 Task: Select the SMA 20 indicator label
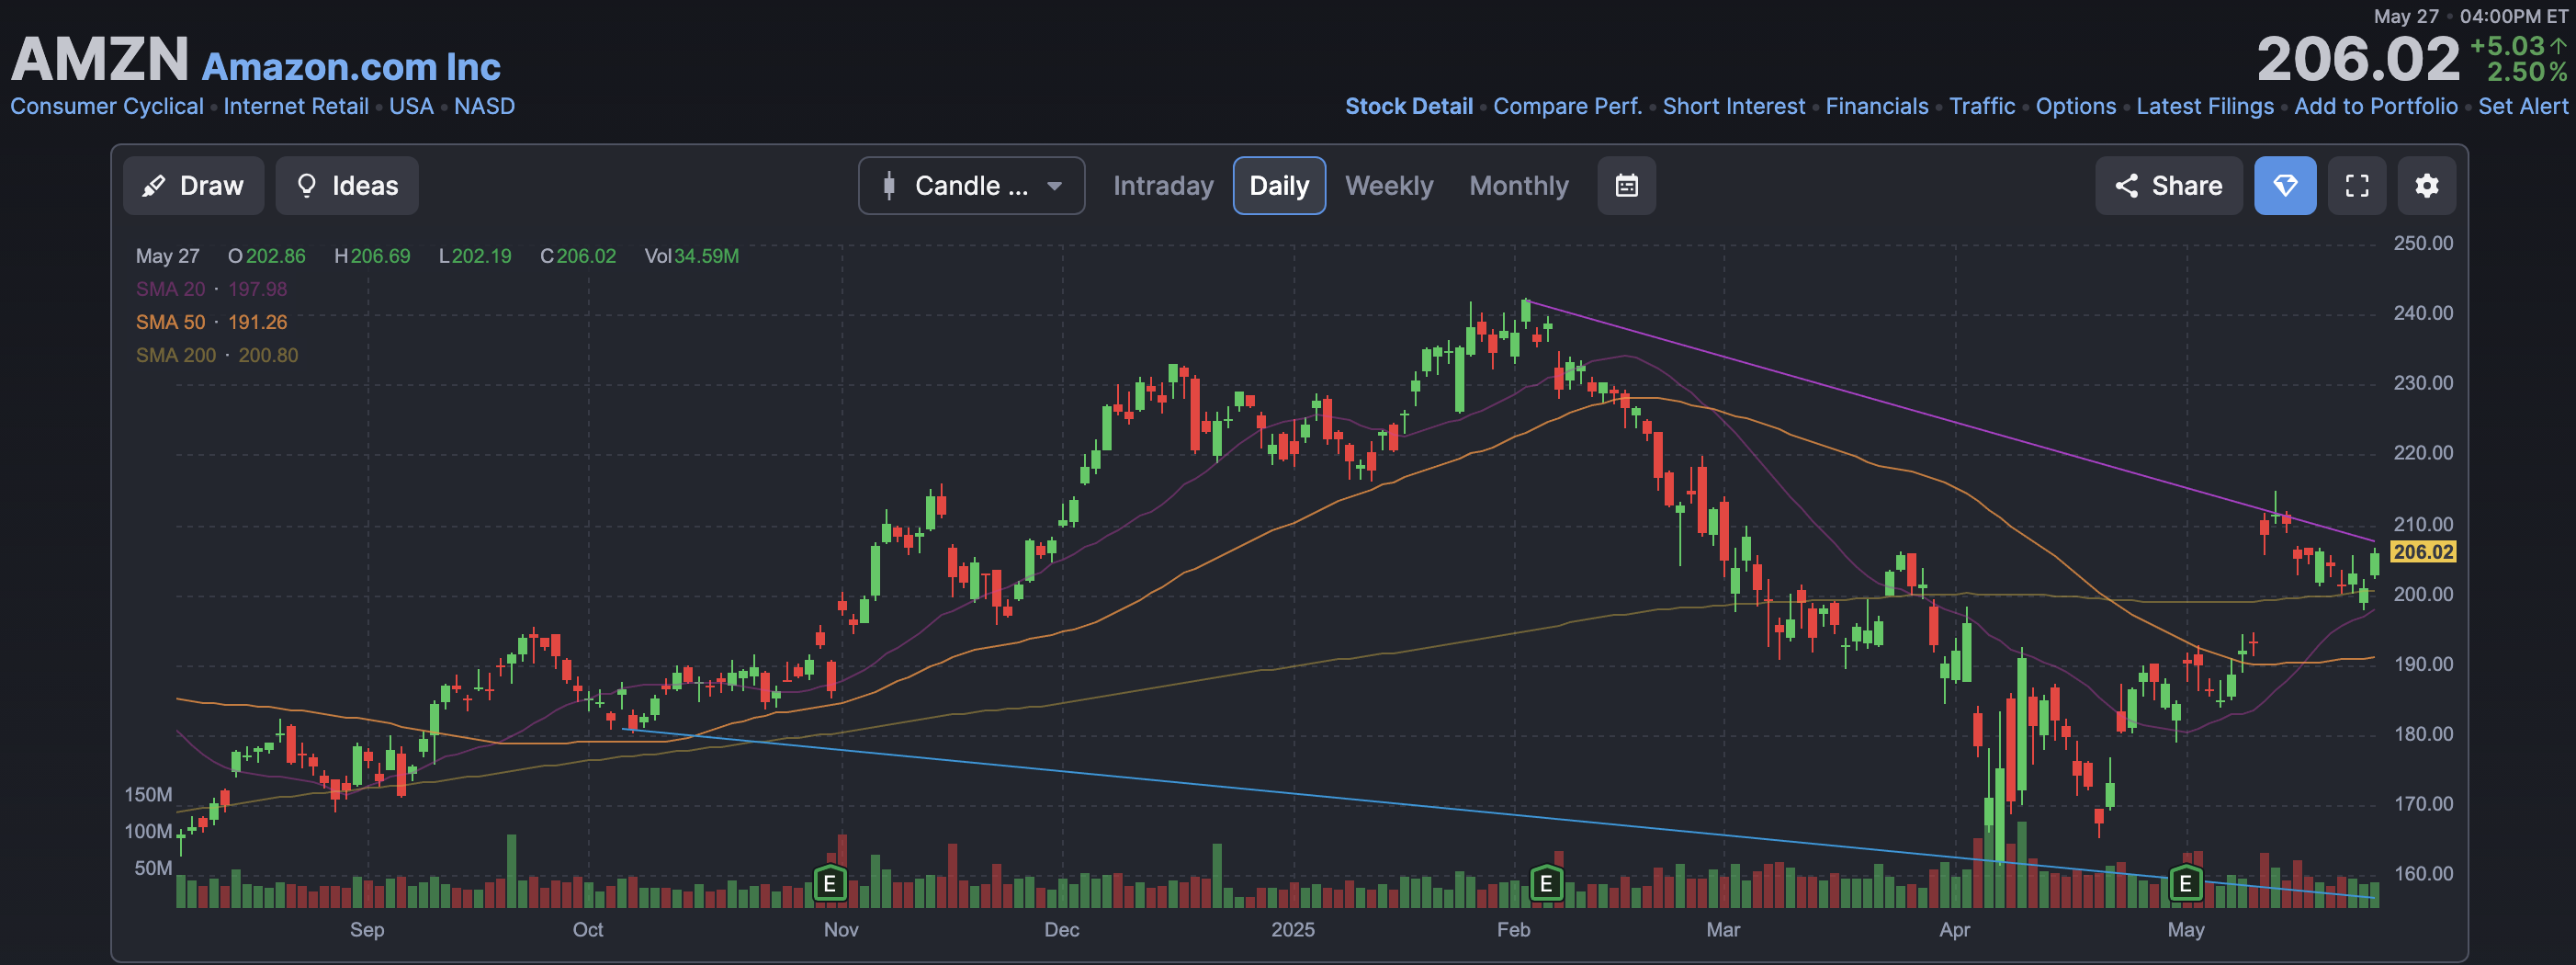click(170, 289)
